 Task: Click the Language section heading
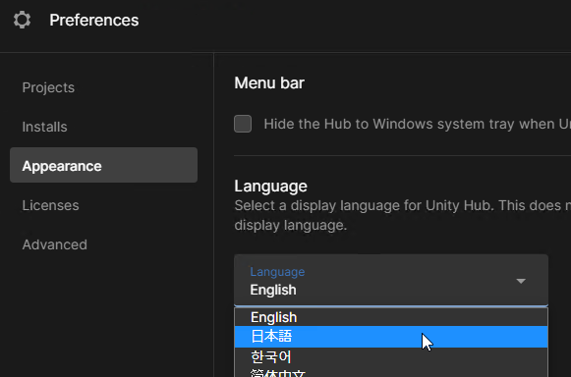tap(270, 186)
